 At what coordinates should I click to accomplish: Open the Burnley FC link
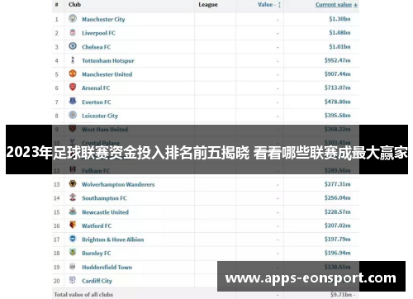(96, 254)
